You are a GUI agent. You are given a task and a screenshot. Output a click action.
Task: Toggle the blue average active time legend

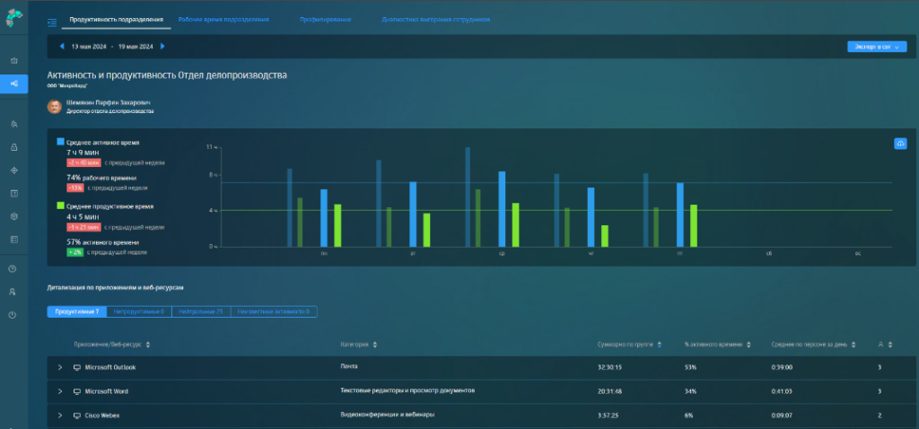tap(61, 142)
